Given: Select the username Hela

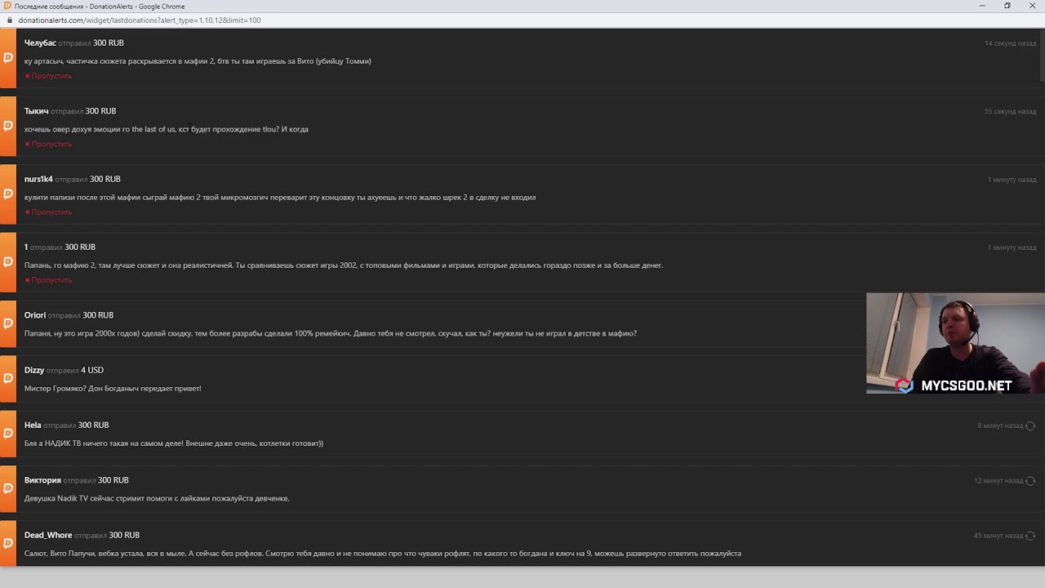Looking at the screenshot, I should click(33, 425).
